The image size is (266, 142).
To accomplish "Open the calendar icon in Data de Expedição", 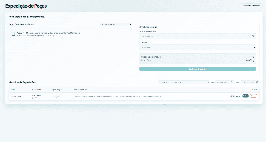I will [x=253, y=36].
